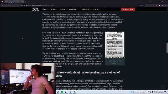
Task: Open the green Spotify taskbar icon
Action: [x=62, y=92]
